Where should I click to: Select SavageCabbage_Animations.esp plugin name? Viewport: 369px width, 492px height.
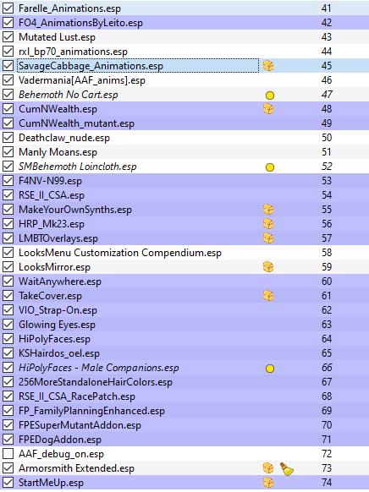[x=91, y=66]
